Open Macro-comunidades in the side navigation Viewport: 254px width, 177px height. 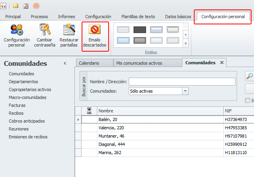coord(28,97)
